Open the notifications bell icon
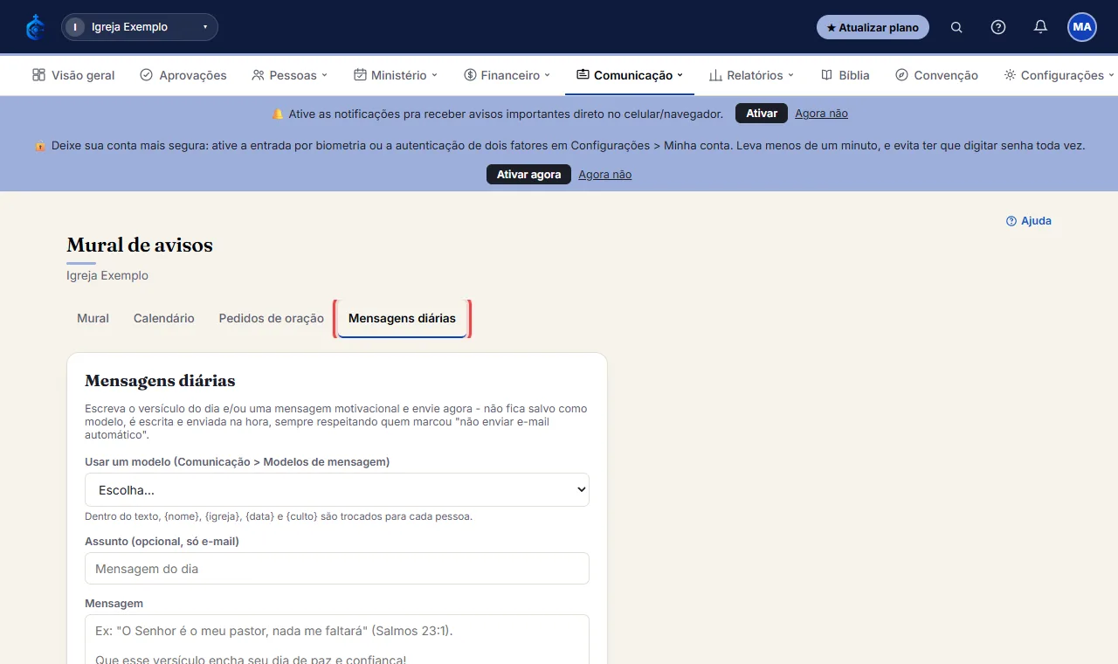The image size is (1118, 664). click(1040, 27)
